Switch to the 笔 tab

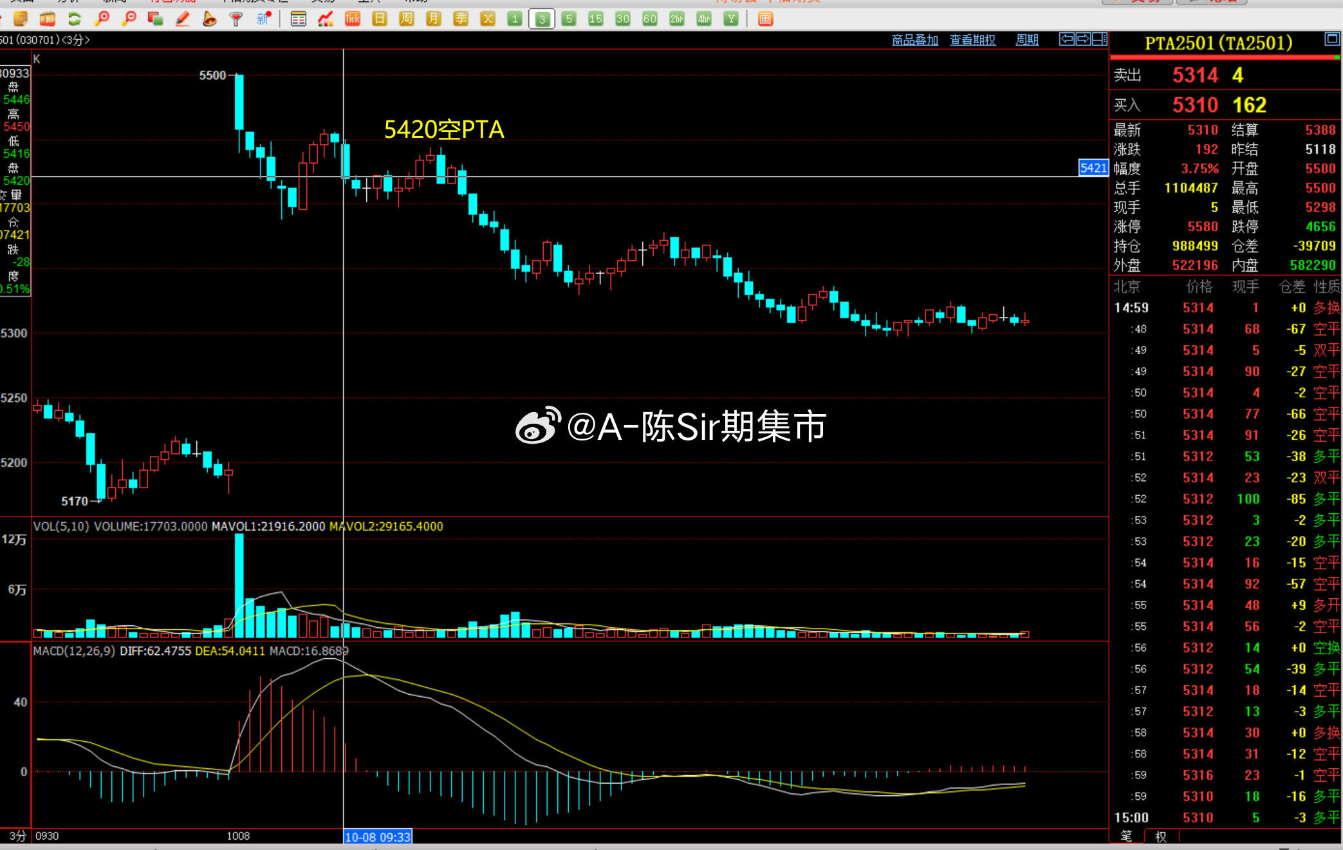click(x=1126, y=836)
